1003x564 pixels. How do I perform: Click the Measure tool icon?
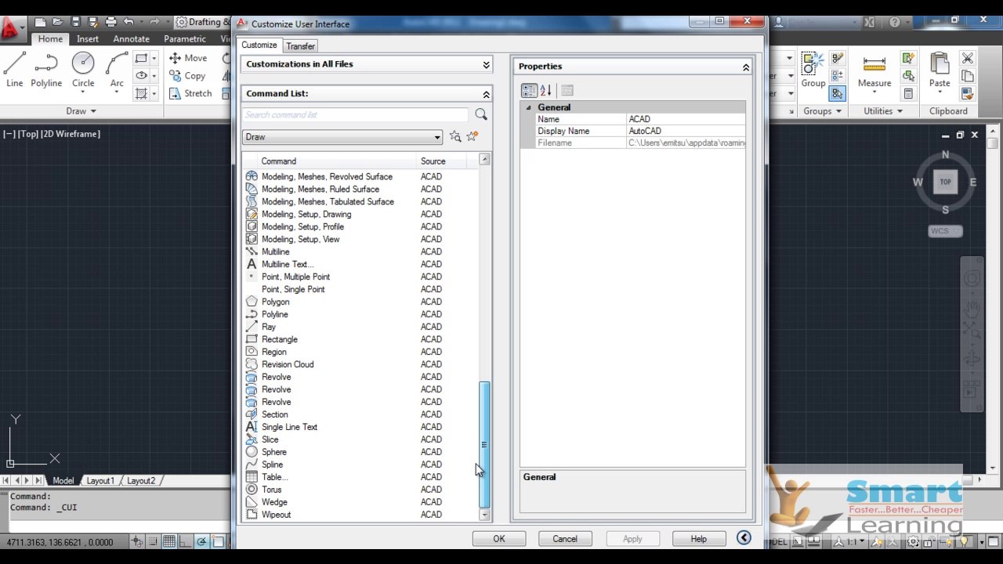pos(874,64)
